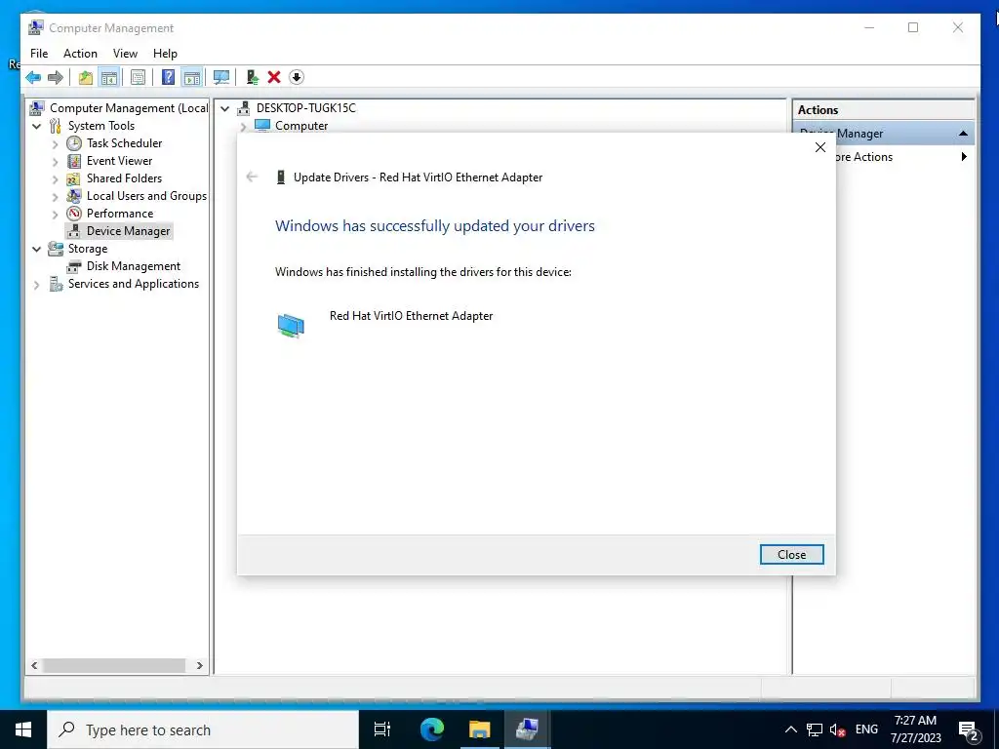Collapse Device Manager section in Actions pane

(x=963, y=134)
